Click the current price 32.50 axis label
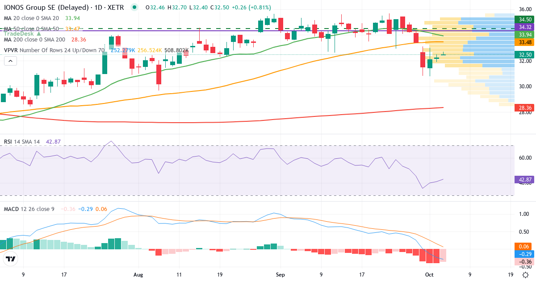Screen dimensions: 536x281 (x=525, y=54)
